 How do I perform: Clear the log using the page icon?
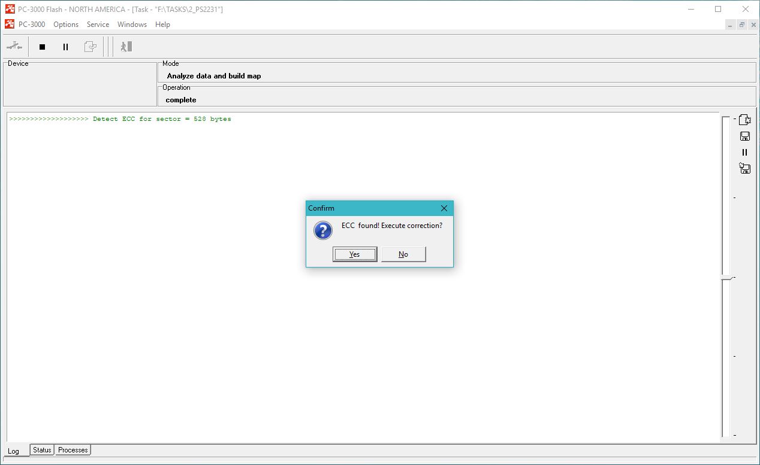pos(745,120)
